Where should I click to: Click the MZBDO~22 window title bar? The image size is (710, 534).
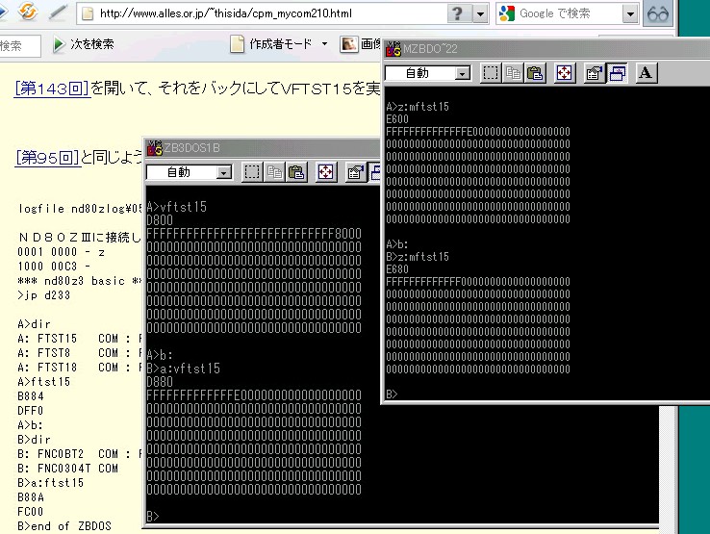click(x=546, y=48)
